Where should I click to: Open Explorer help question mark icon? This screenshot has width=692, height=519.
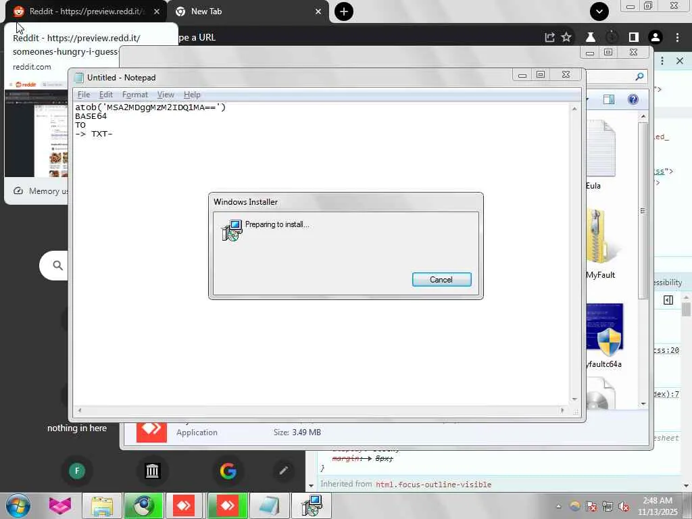pyautogui.click(x=633, y=99)
